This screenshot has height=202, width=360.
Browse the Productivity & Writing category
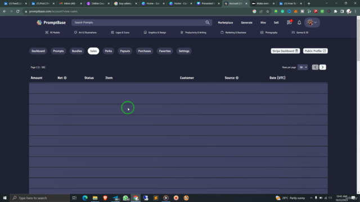(193, 33)
